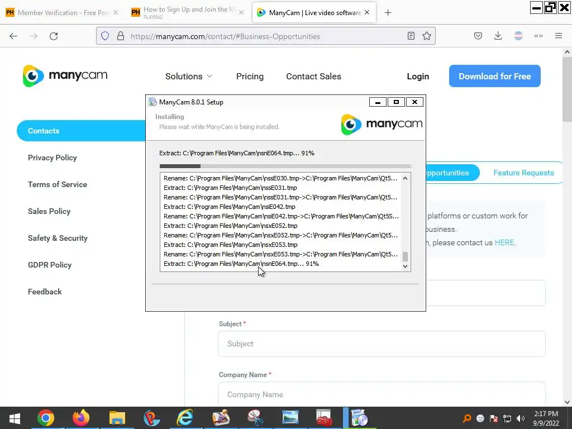Viewport: 572px width, 429px height.
Task: Select log line 'Extract: nsxE053.tmp'
Action: tap(231, 245)
